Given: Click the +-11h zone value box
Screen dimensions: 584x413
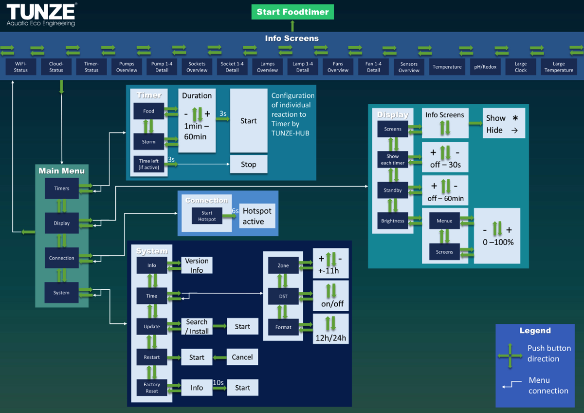Looking at the screenshot, I should click(x=331, y=263).
